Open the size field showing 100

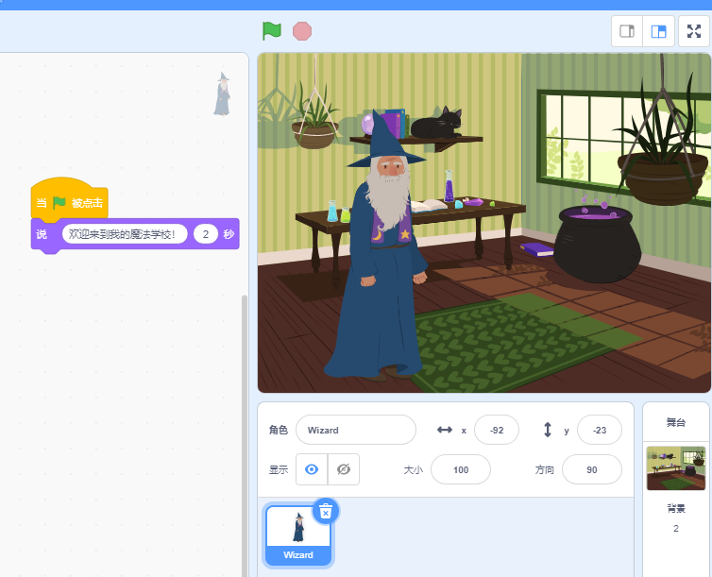tap(460, 469)
